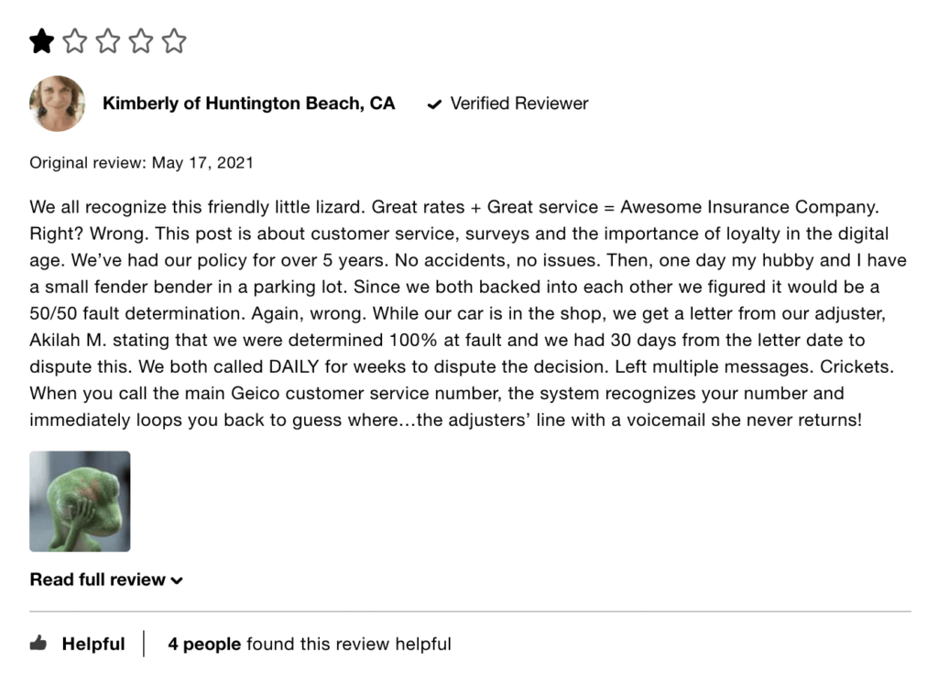Click the second empty star
Screen dimensions: 938x685
pyautogui.click(x=74, y=41)
